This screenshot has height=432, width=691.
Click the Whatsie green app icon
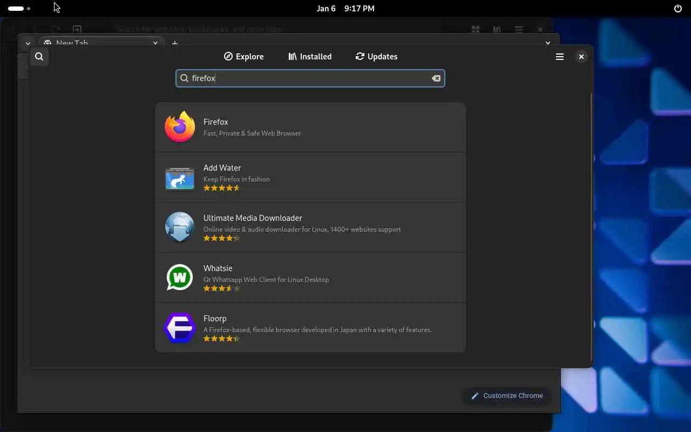180,278
